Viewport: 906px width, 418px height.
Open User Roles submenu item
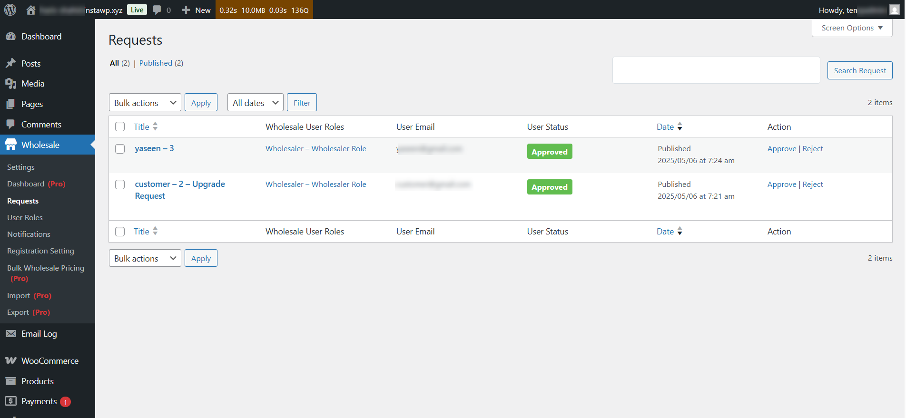(25, 218)
